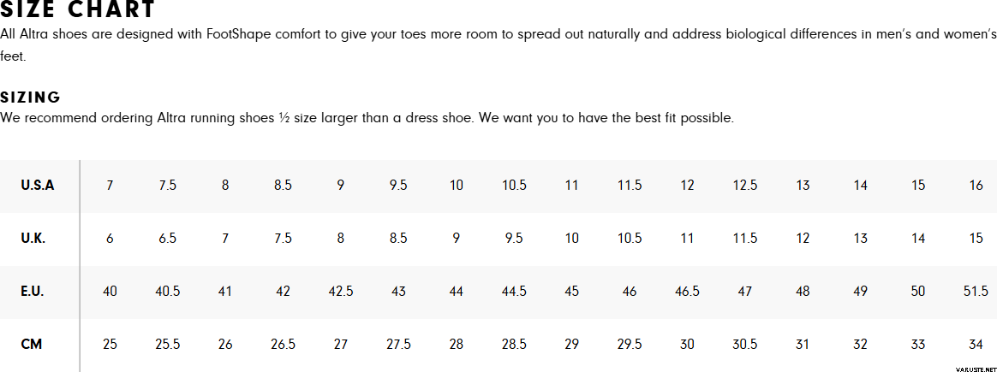Screen dimensions: 997x372
Task: Click E.U. size 42.5 cell
Action: pos(341,292)
